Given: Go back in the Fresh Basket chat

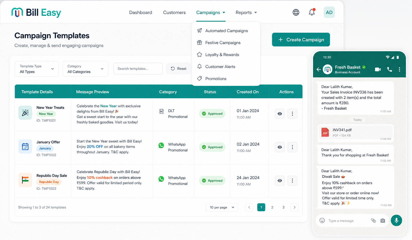Looking at the screenshot, I should [x=318, y=69].
